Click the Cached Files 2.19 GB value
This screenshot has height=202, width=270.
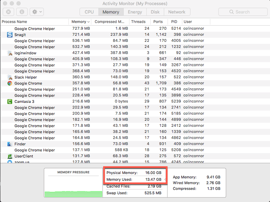coord(154,186)
